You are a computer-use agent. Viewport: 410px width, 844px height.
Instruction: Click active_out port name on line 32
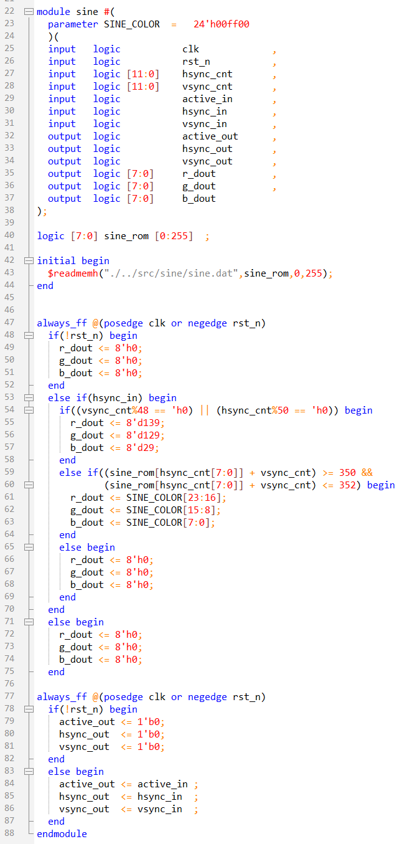(210, 136)
